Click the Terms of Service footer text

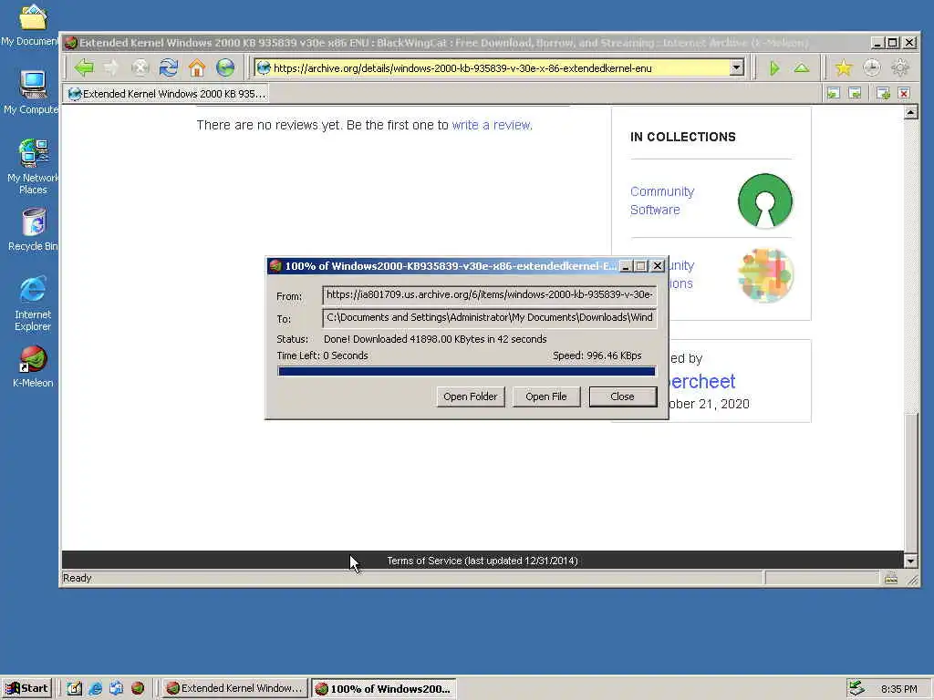482,561
